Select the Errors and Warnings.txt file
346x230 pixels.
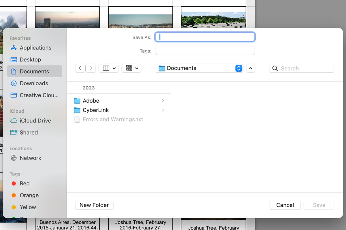tap(113, 119)
